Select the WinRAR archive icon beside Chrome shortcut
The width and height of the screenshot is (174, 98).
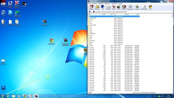66,42
